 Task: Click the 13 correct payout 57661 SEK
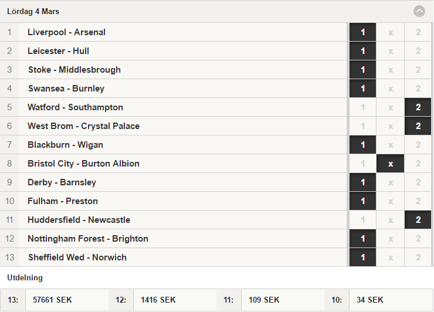pos(52,300)
